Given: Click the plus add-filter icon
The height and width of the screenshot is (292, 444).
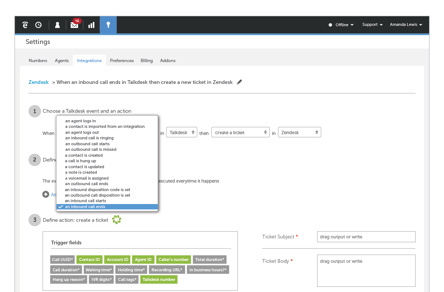Looking at the screenshot, I should [46, 194].
